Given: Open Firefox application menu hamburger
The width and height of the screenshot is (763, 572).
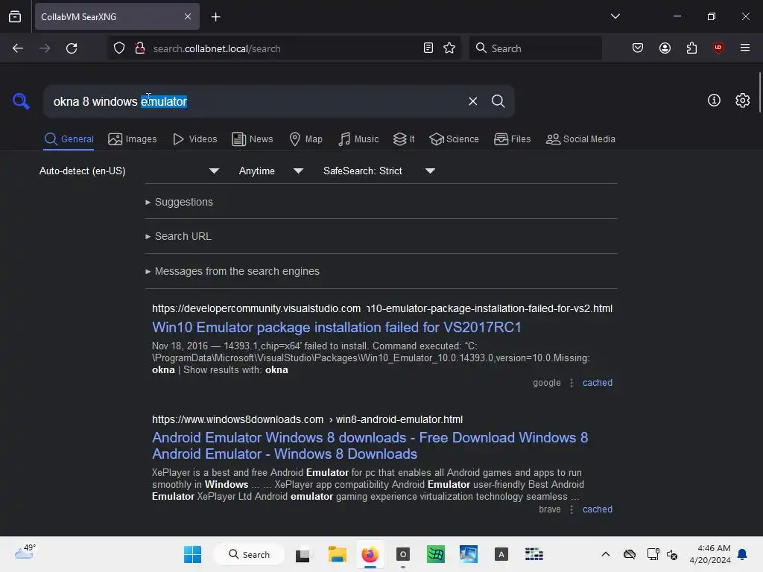Looking at the screenshot, I should click(744, 48).
